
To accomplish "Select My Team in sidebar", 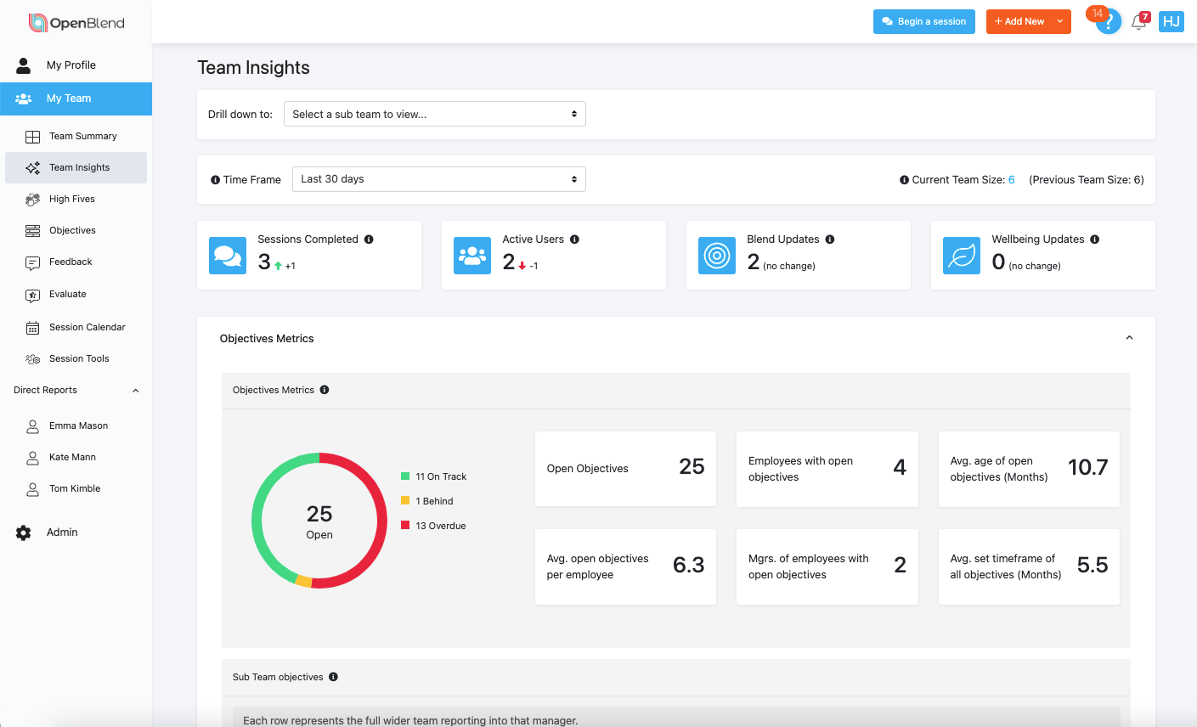I will pos(76,99).
